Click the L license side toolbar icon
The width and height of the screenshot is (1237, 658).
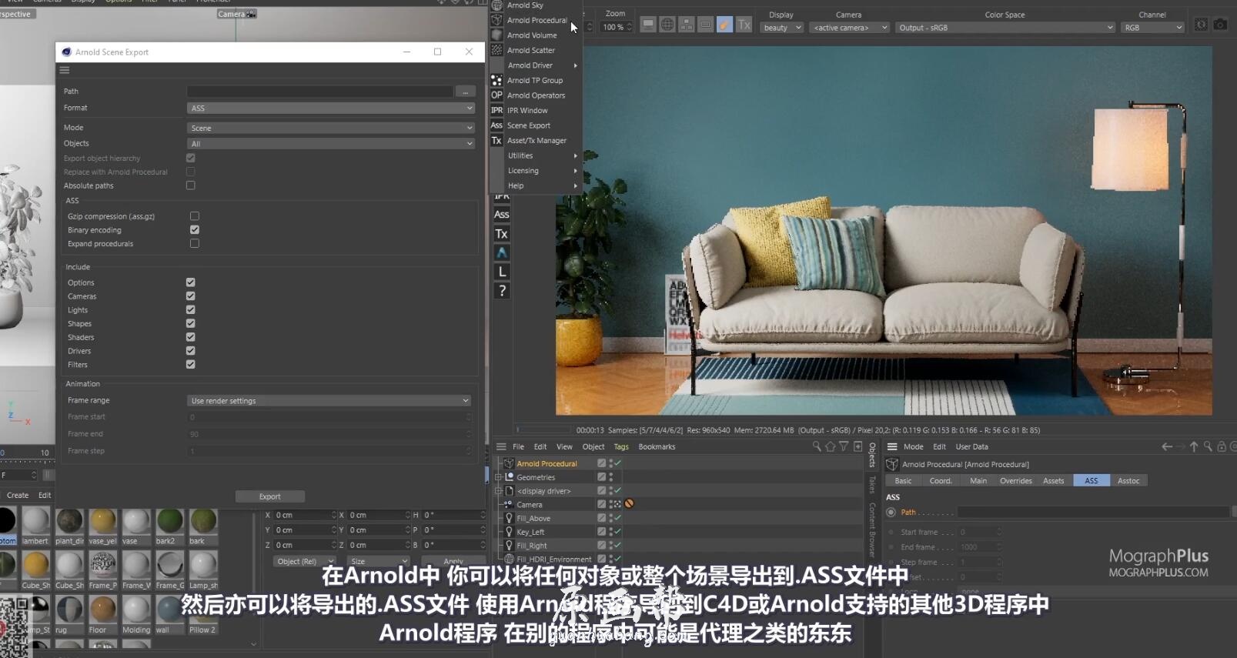point(502,272)
